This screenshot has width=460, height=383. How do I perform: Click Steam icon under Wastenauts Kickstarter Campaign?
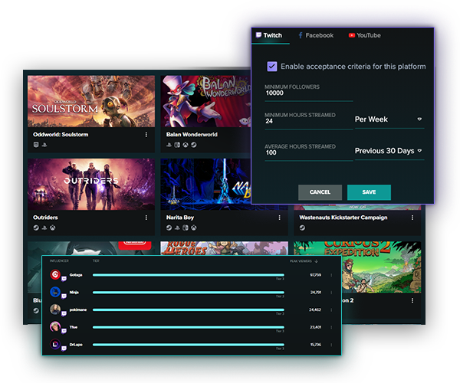coord(302,228)
